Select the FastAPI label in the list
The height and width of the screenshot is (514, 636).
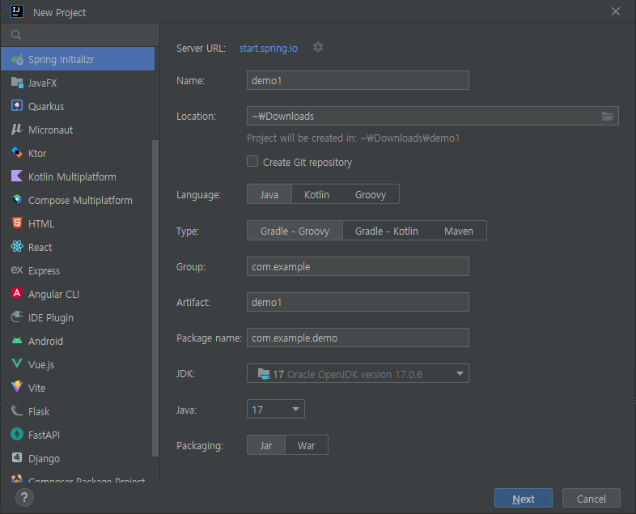(x=44, y=435)
